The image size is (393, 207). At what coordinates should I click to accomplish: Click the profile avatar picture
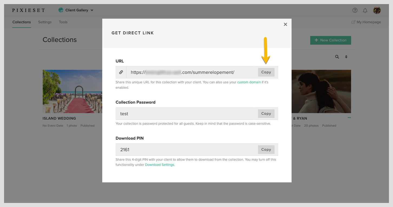coord(377,10)
